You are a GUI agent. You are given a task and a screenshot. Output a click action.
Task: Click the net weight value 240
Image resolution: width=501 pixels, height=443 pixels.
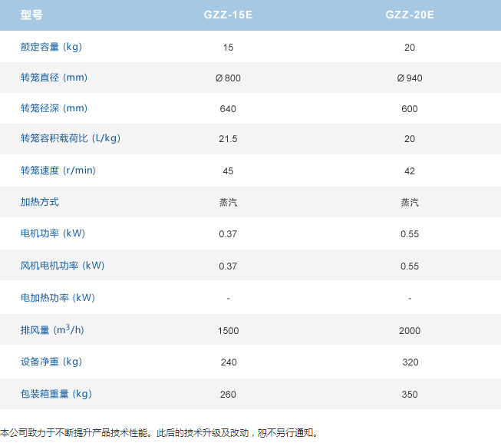click(x=229, y=362)
